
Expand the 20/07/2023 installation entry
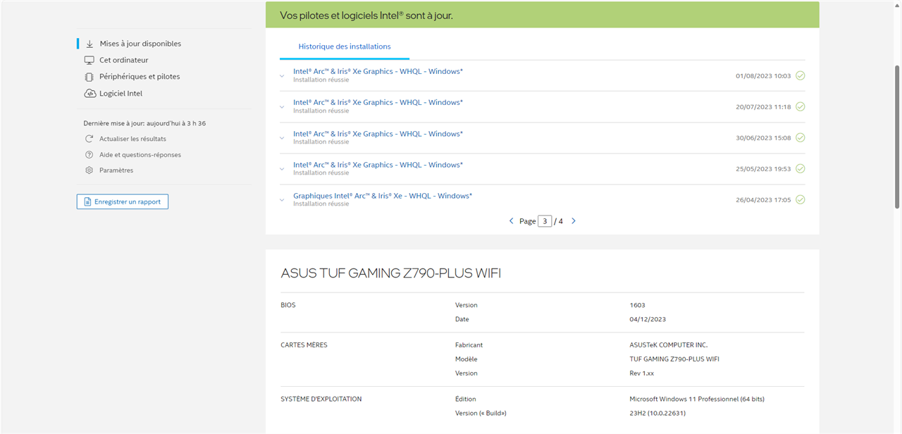(x=282, y=107)
